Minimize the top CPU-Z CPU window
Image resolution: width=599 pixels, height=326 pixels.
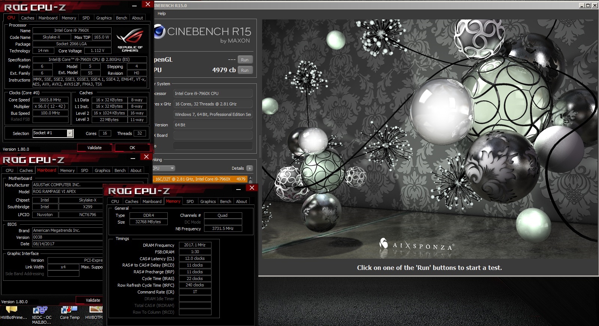click(x=134, y=6)
